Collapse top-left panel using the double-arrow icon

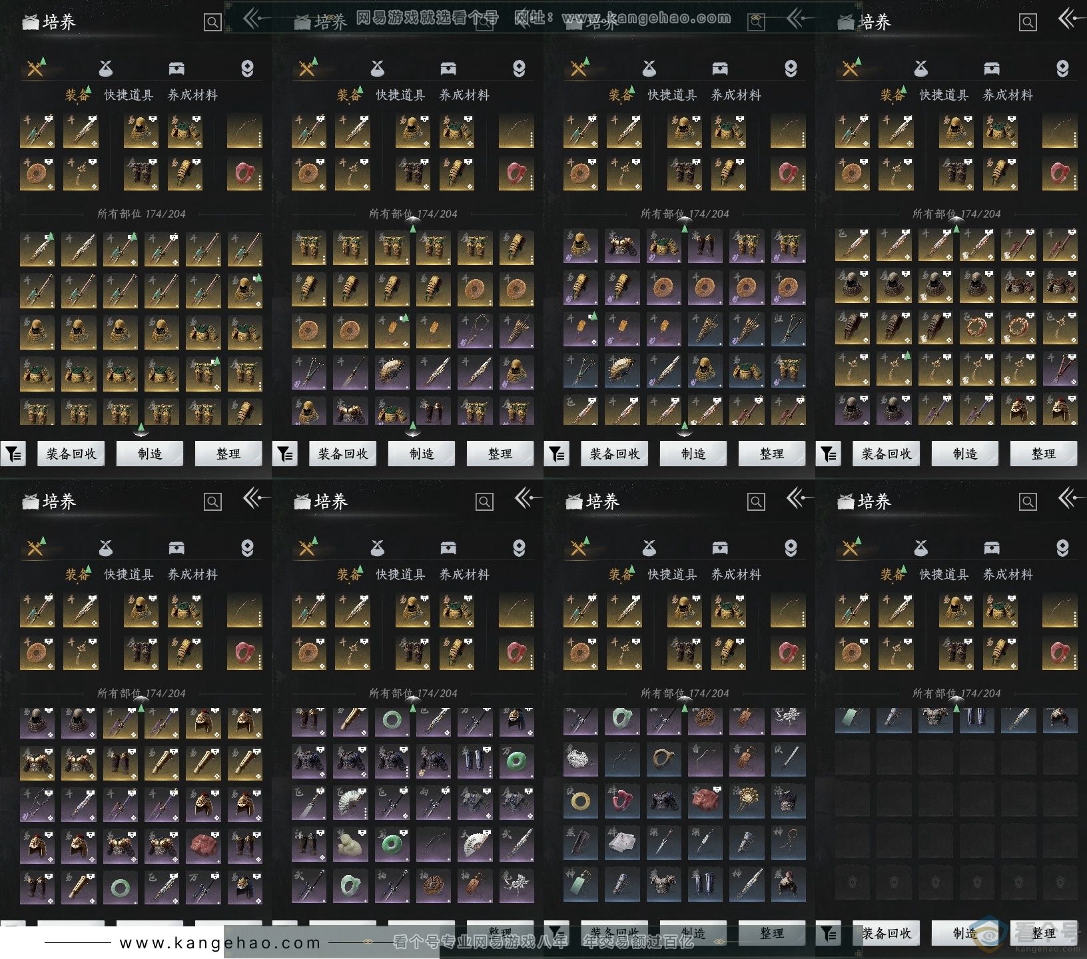255,19
